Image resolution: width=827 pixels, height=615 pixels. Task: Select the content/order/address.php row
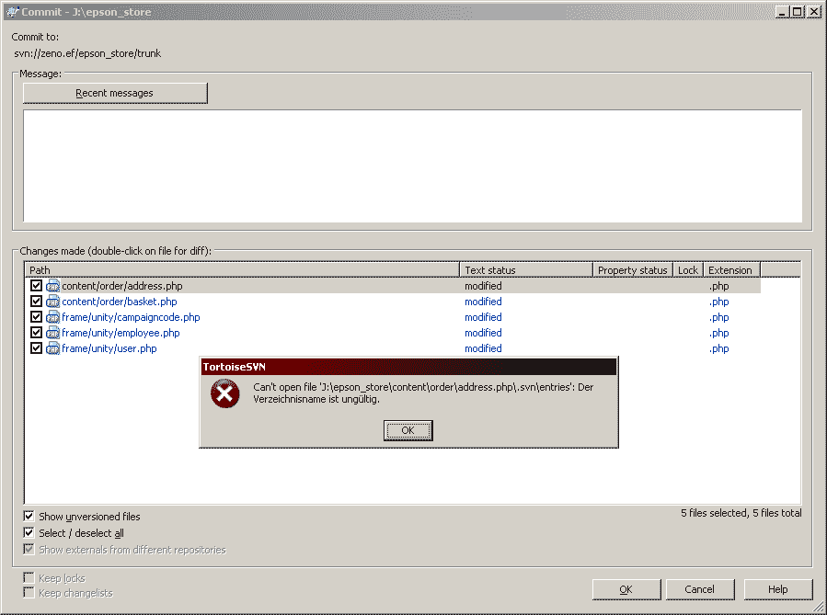click(x=393, y=286)
